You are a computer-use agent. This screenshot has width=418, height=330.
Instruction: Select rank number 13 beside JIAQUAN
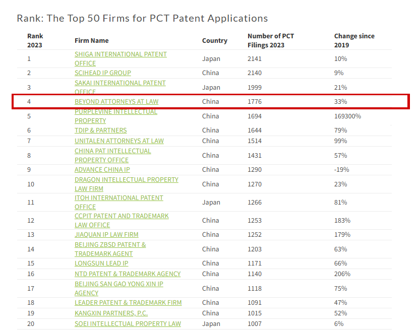[31, 235]
